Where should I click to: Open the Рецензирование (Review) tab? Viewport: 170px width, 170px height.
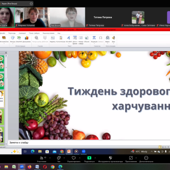coord(48,33)
